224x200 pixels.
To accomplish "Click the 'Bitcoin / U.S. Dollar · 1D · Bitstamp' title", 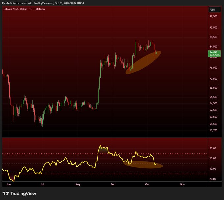I will (24, 9).
